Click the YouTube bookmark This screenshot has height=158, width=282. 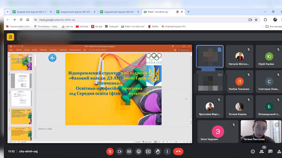tap(81, 27)
